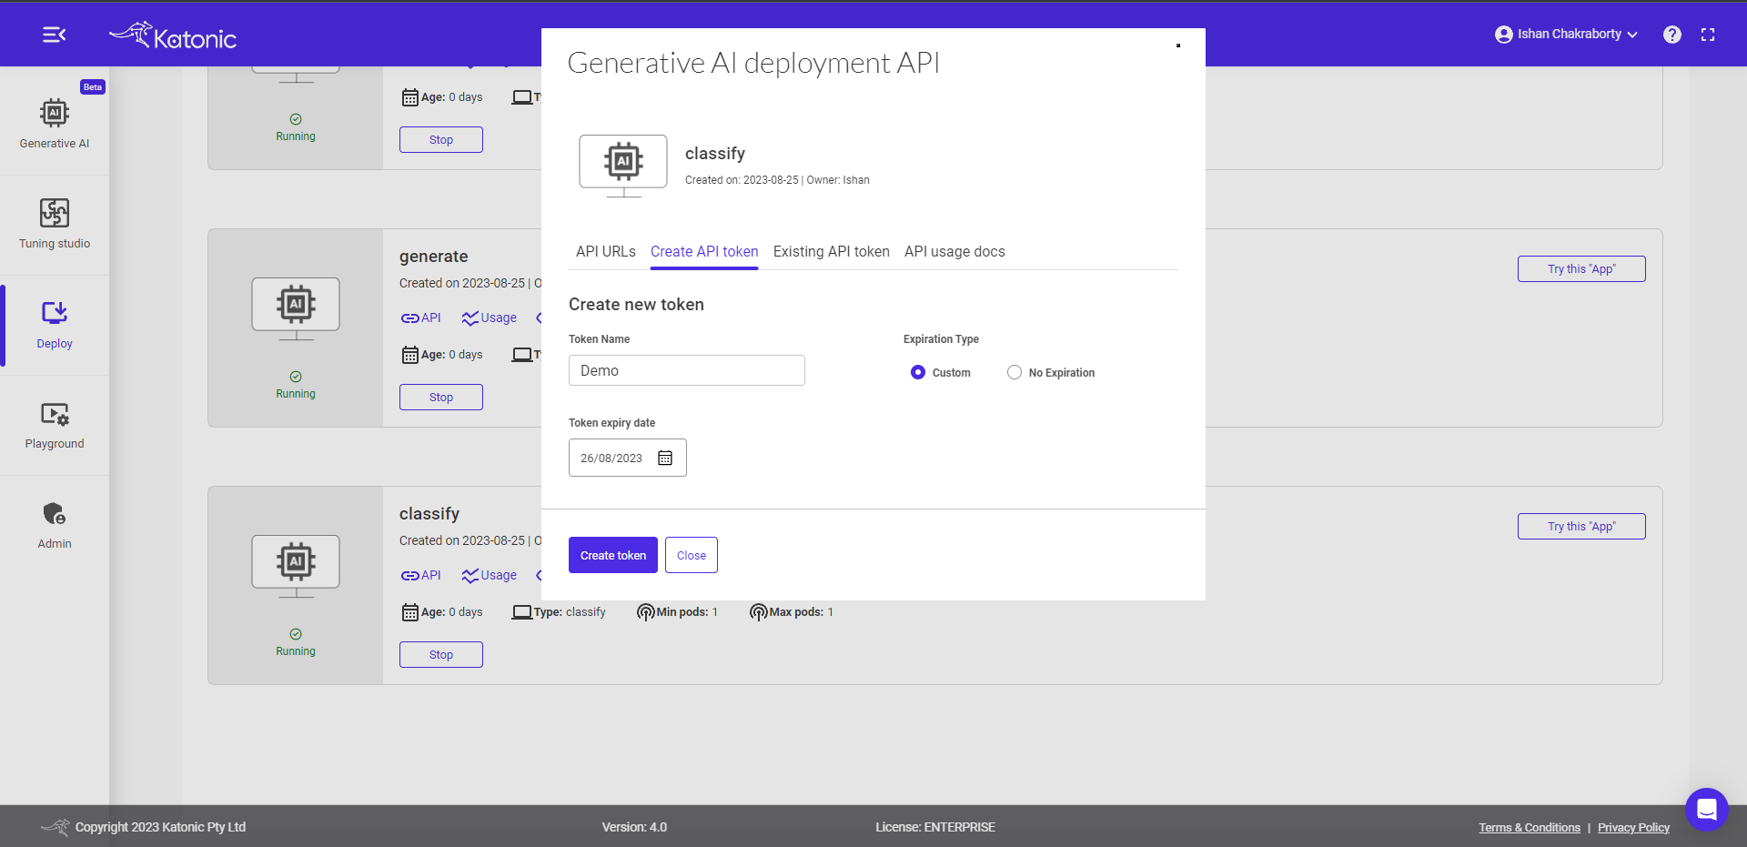
Task: Click generate deployment title
Action: click(434, 257)
